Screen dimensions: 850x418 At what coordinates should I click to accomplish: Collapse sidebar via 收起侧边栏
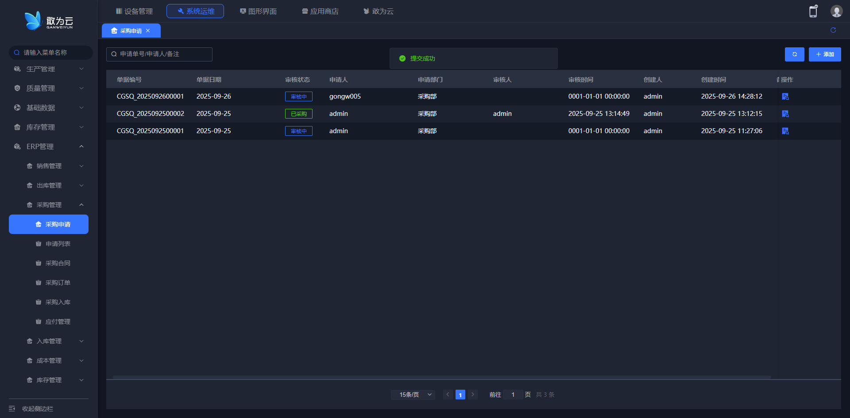tap(37, 409)
